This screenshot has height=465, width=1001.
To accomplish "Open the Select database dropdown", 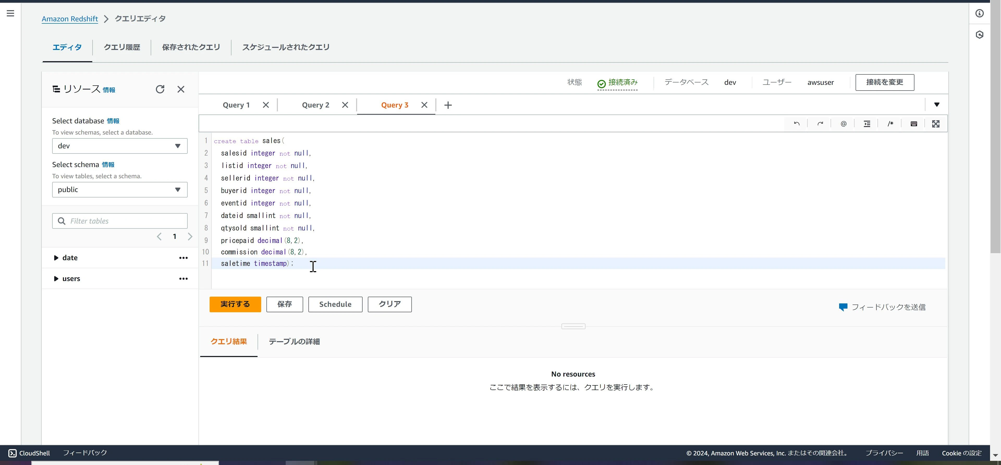I will point(120,146).
